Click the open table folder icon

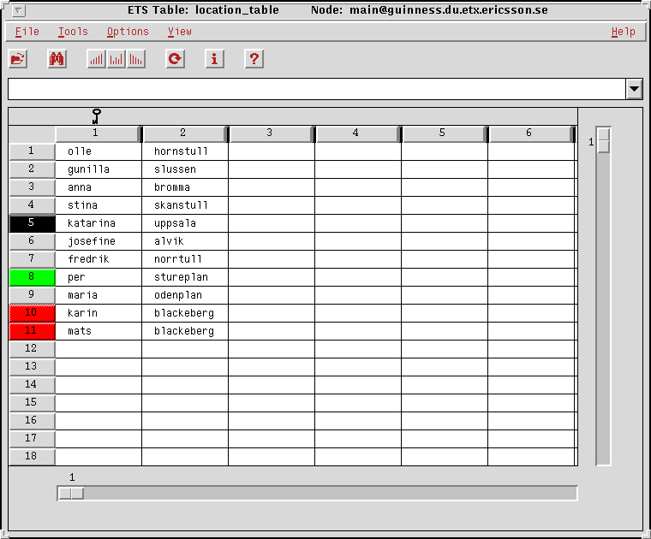(18, 59)
